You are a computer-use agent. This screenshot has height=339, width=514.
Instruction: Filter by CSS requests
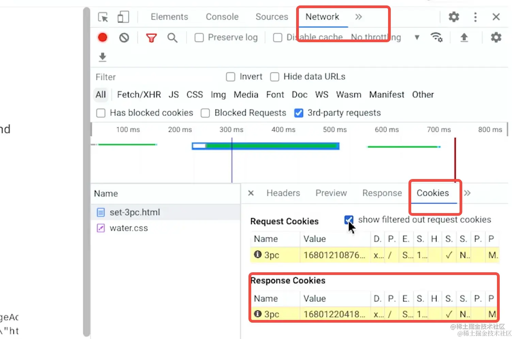pos(195,95)
